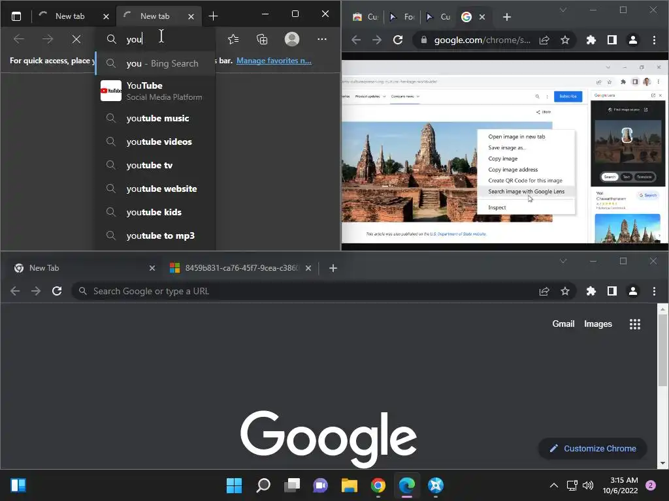669x501 pixels.
Task: Toggle side panel in bottom Chrome window
Action: pyautogui.click(x=612, y=291)
